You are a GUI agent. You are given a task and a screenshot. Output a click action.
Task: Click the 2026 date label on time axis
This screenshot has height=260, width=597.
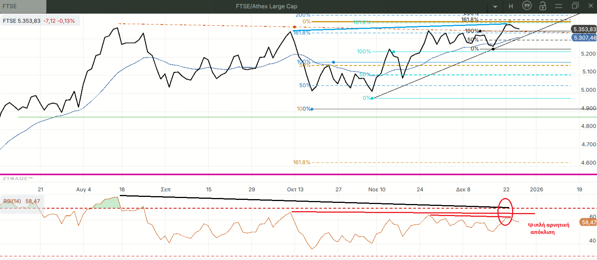[536, 189]
